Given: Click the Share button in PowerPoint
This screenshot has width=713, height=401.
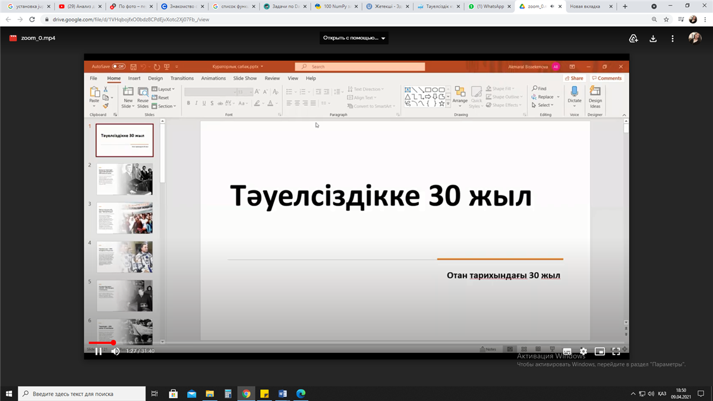Looking at the screenshot, I should click(575, 78).
